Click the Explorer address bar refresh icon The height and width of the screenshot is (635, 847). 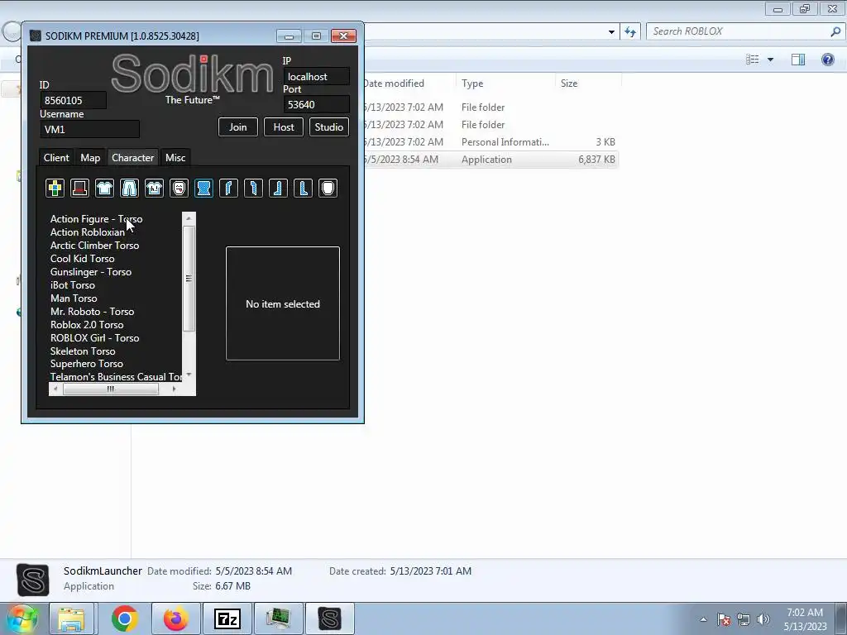[x=629, y=31]
